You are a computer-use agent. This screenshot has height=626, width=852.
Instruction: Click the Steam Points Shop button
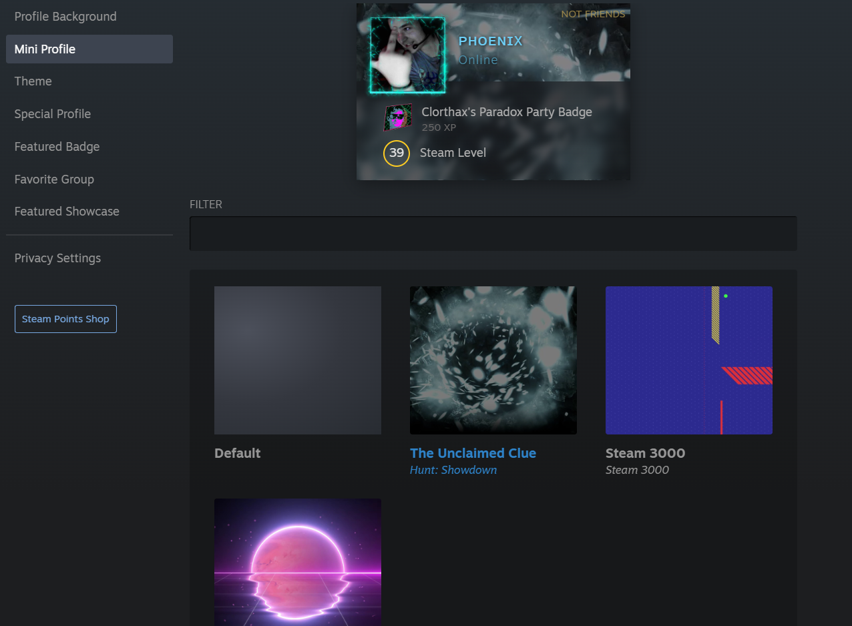coord(65,319)
